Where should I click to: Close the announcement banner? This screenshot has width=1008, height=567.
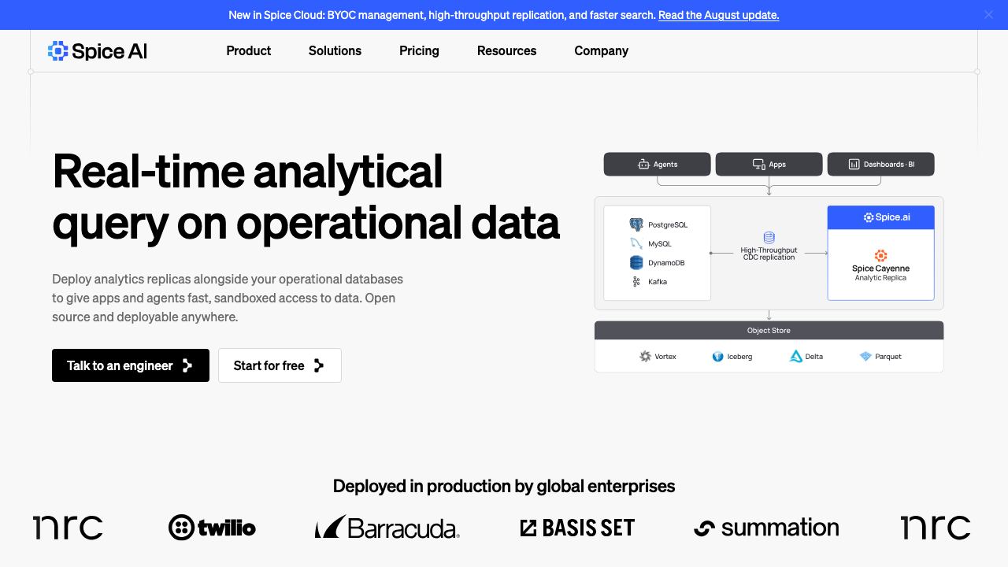point(988,14)
